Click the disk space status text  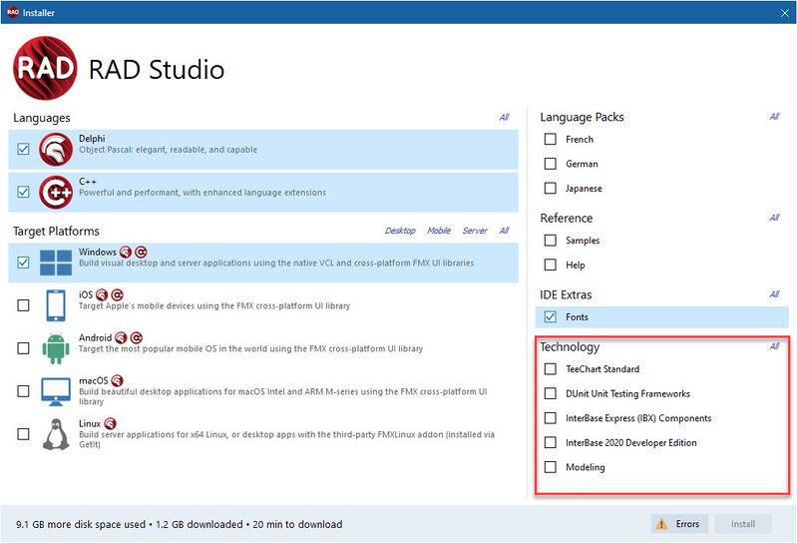pos(180,524)
